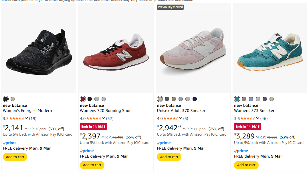Open the Unisex-Adult 370 Sneaker title link

click(x=181, y=110)
